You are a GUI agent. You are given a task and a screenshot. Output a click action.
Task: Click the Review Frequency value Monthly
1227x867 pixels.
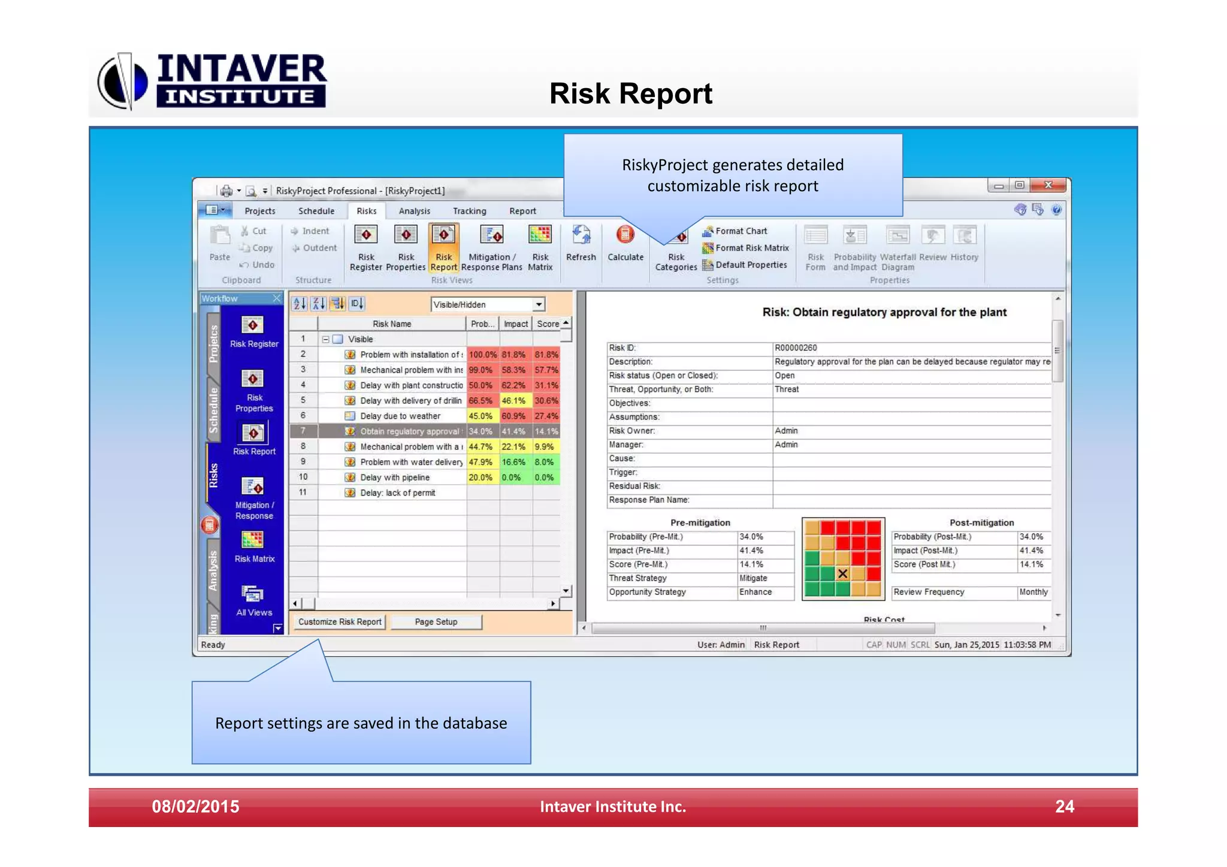(x=1033, y=592)
